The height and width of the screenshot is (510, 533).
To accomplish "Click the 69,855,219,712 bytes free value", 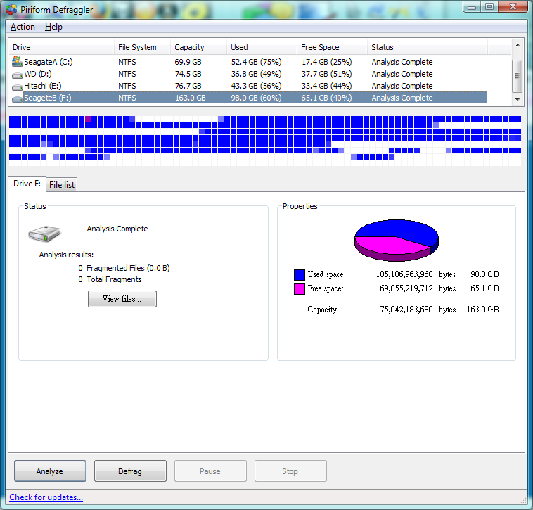I will [418, 288].
